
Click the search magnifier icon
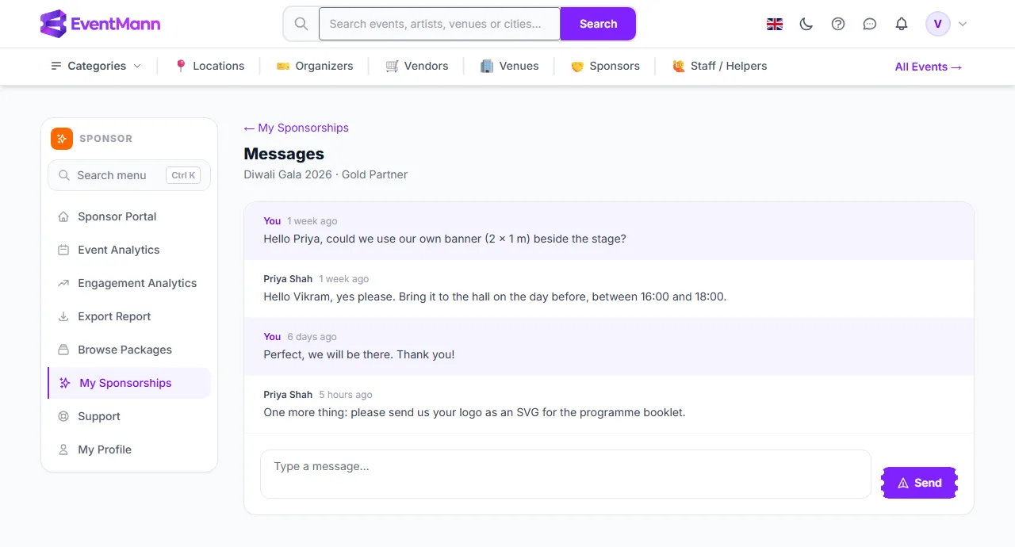click(x=301, y=24)
